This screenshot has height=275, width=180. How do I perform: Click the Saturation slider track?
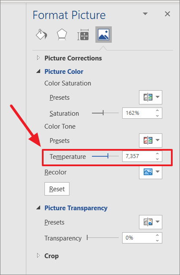pos(105,113)
